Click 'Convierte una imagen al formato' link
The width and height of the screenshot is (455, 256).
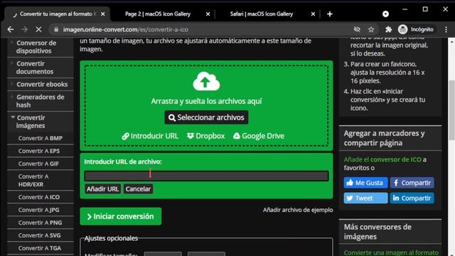[391, 252]
